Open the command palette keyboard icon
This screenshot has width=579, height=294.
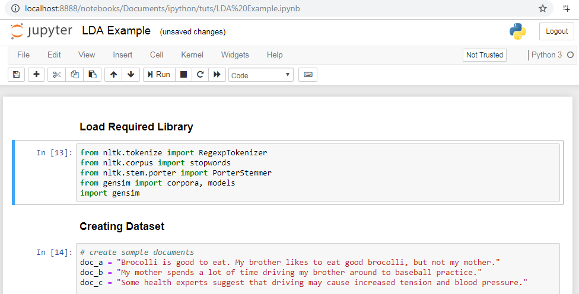point(308,75)
